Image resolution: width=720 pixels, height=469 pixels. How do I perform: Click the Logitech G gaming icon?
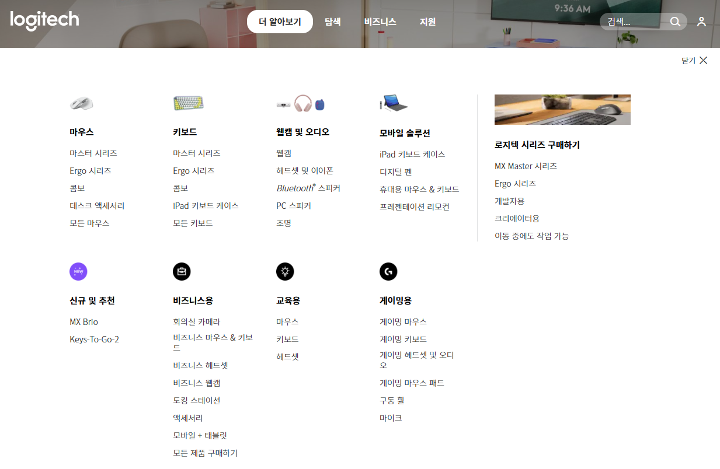click(x=388, y=271)
